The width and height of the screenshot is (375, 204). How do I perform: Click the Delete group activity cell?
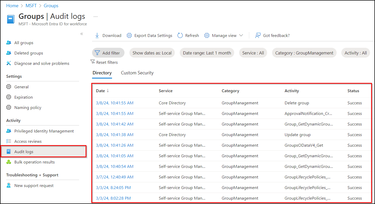click(297, 103)
